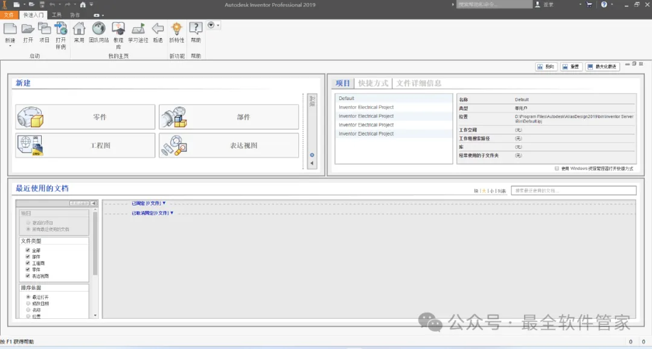The height and width of the screenshot is (349, 652).
Task: Open the quick access toolbar customize dropdown
Action: 92,5
